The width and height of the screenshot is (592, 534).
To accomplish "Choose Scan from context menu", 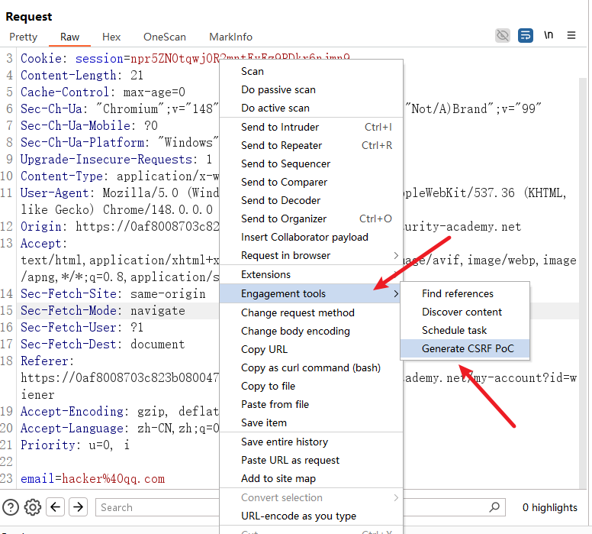I will [311, 71].
